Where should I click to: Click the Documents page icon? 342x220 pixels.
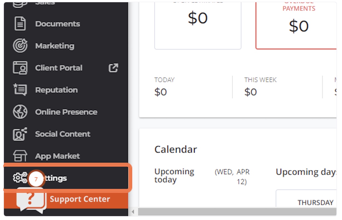click(x=20, y=24)
